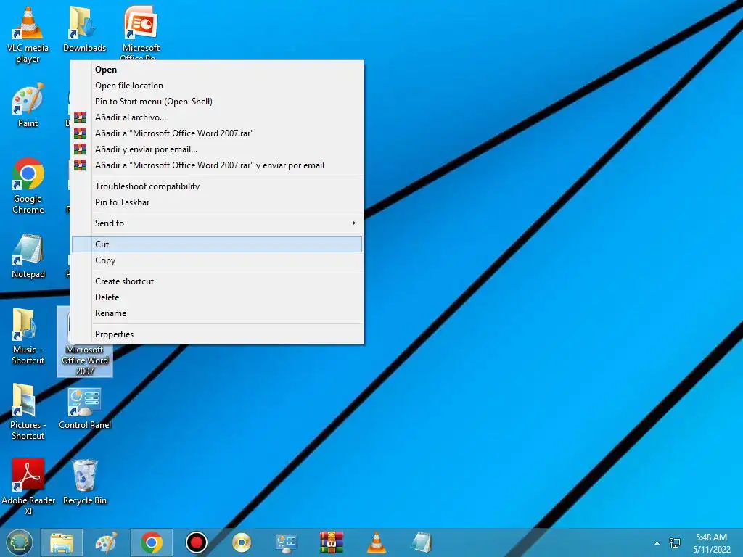Screen dimensions: 743x557
Task: Choose add to rar y enviar por email
Action: pos(218,165)
